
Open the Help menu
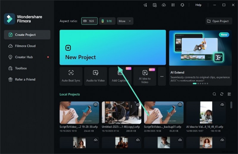point(198,5)
